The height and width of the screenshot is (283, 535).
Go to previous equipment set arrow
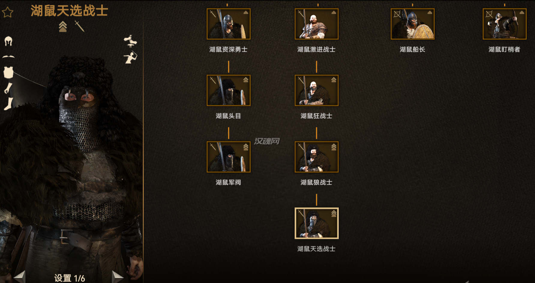tap(20, 277)
